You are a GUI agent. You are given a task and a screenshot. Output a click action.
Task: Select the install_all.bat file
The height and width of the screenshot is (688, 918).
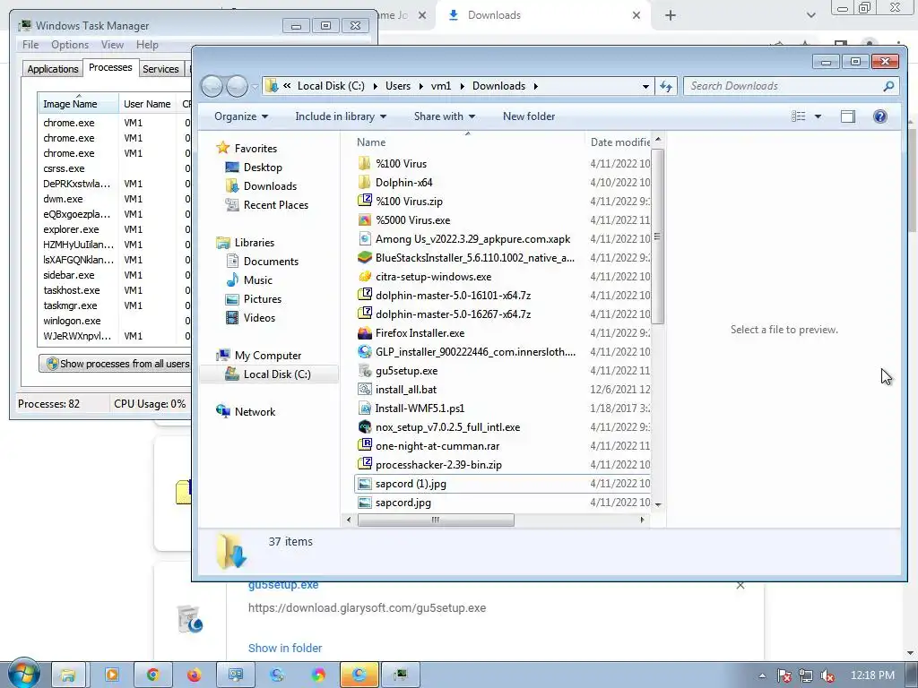[406, 390]
